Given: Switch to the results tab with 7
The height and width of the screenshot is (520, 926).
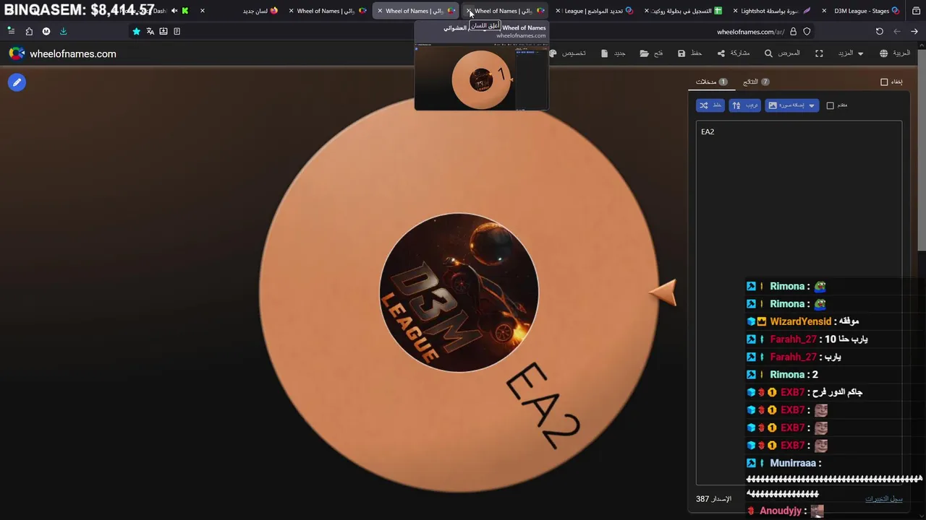Looking at the screenshot, I should tap(756, 82).
